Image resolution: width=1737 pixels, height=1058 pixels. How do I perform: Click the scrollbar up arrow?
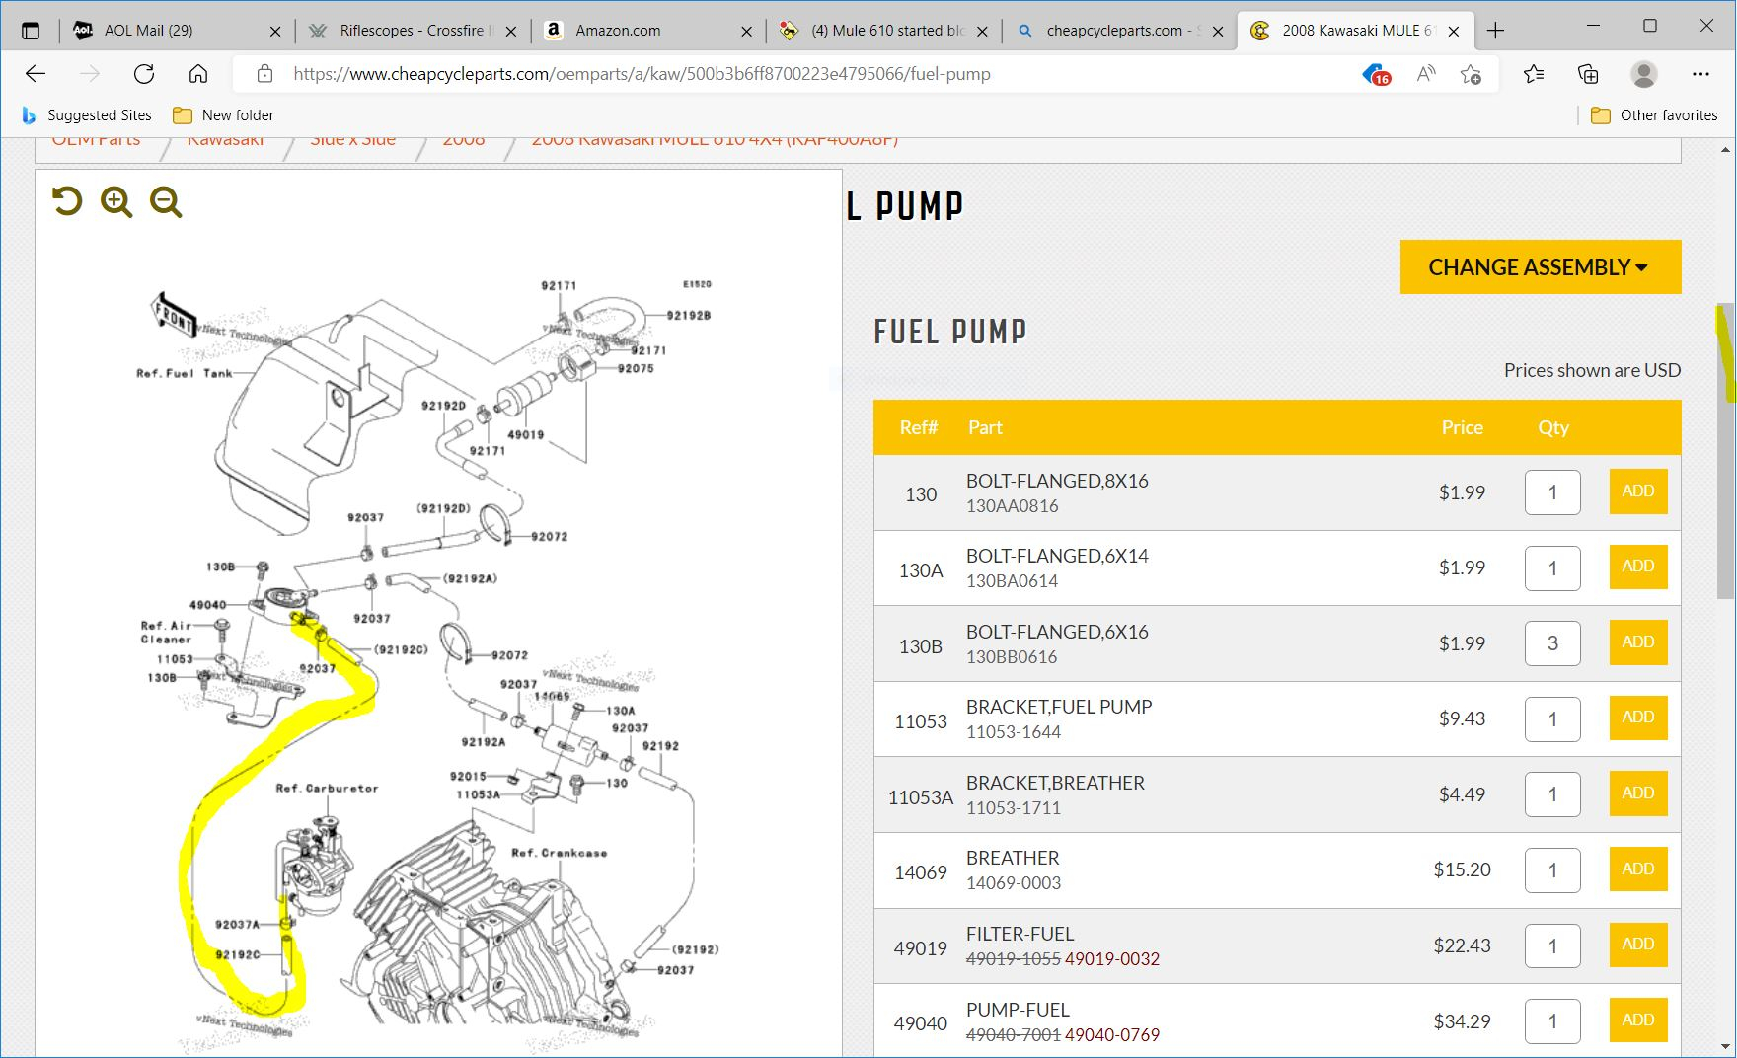(1726, 150)
